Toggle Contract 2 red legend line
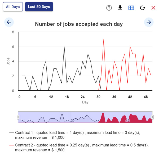The image size is (159, 156). coord(11,145)
